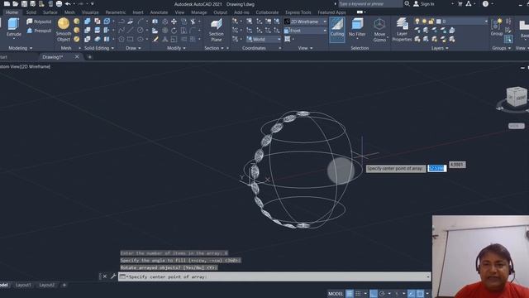Select the Polysolid tool

click(39, 22)
